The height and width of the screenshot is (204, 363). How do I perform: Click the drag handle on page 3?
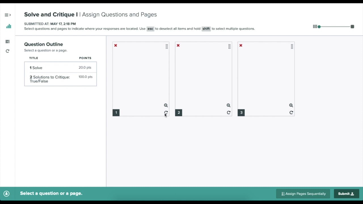coord(292,46)
